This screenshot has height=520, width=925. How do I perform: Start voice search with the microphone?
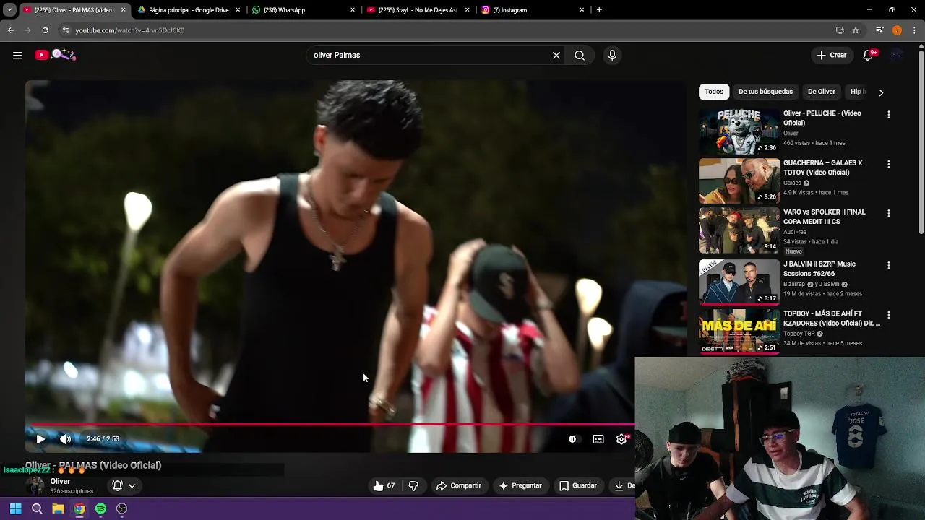[612, 55]
